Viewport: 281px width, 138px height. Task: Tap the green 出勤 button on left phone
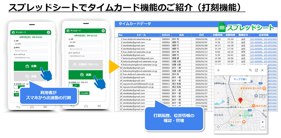tap(31, 66)
